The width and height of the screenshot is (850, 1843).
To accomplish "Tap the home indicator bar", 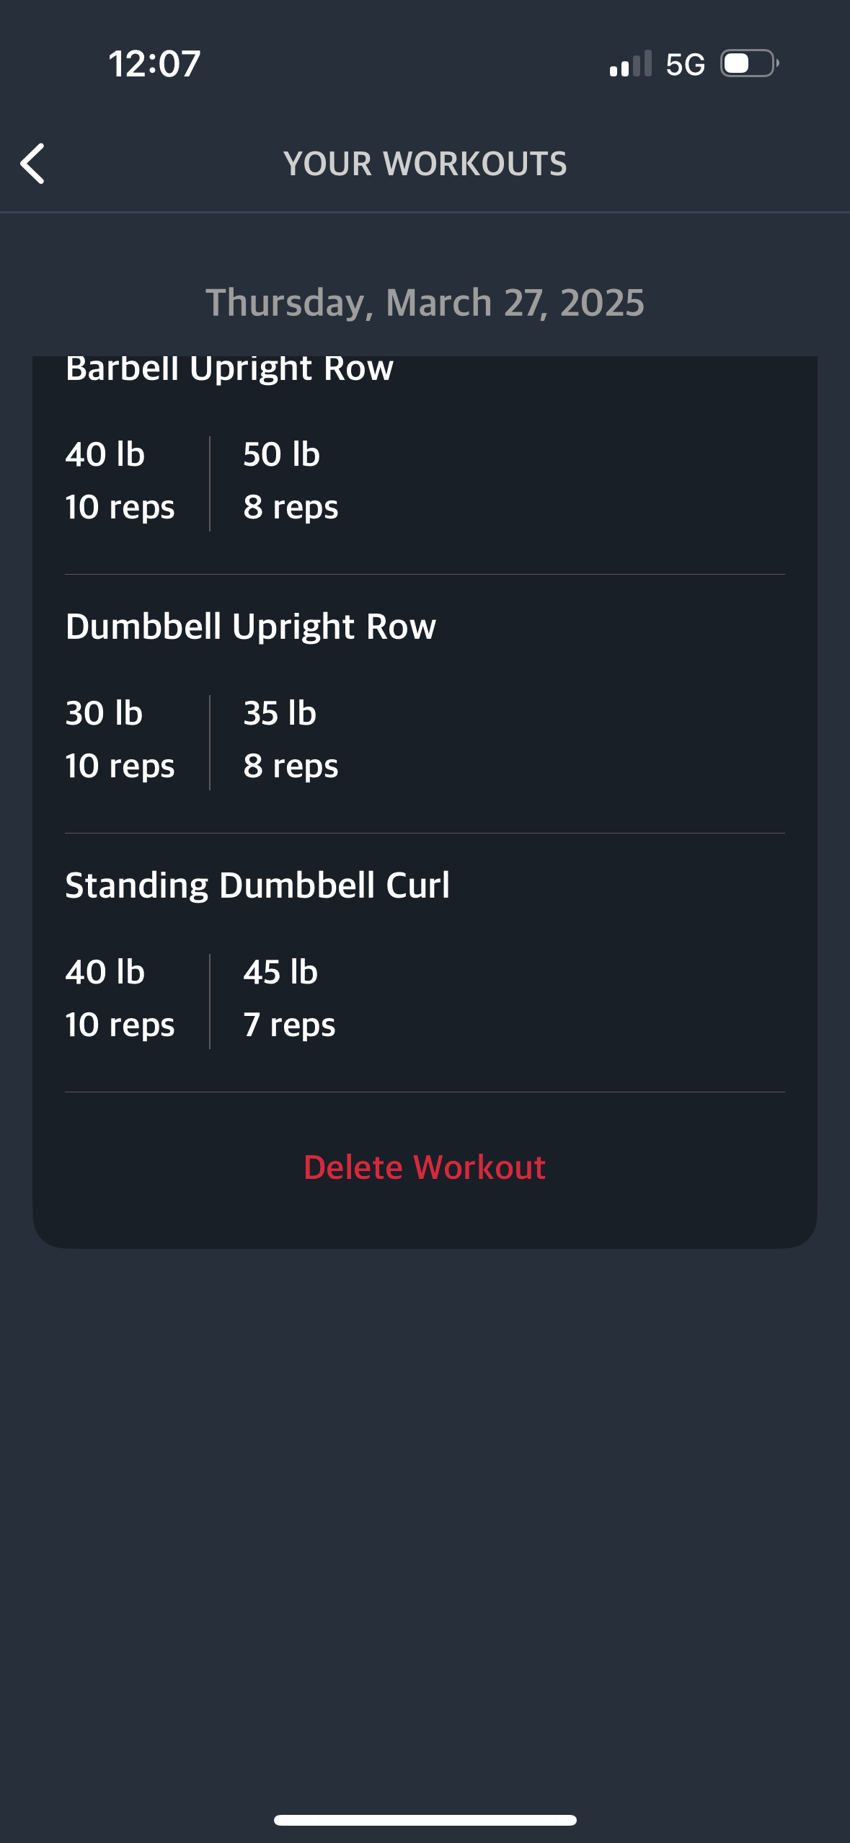I will click(425, 1820).
